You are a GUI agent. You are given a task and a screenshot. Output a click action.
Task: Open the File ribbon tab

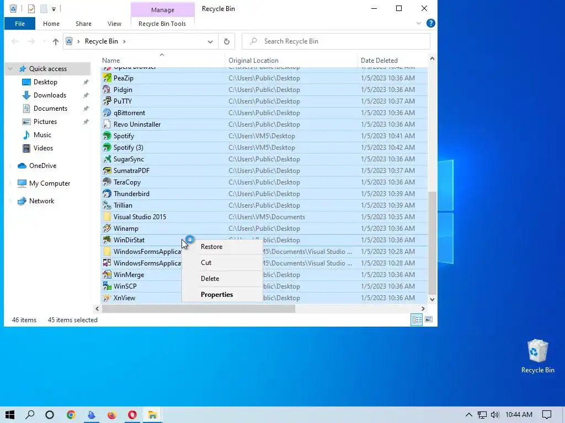[20, 23]
